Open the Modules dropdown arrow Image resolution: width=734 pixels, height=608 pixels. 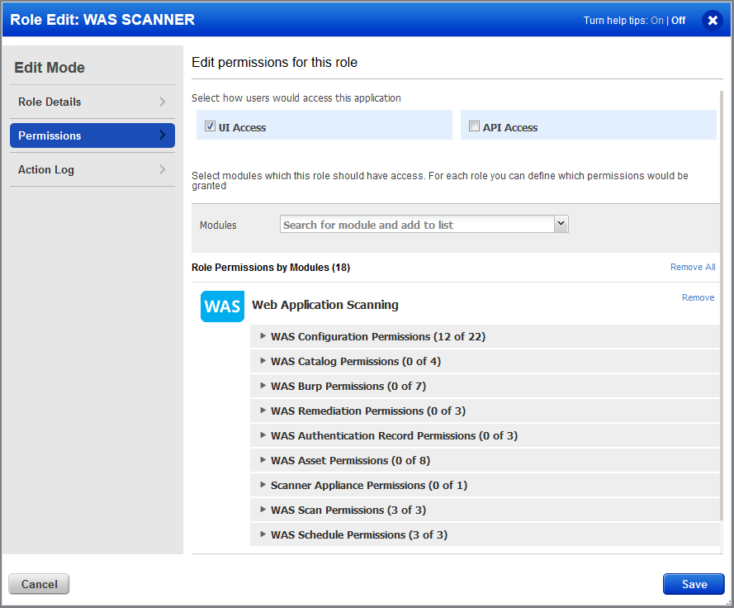click(x=561, y=224)
